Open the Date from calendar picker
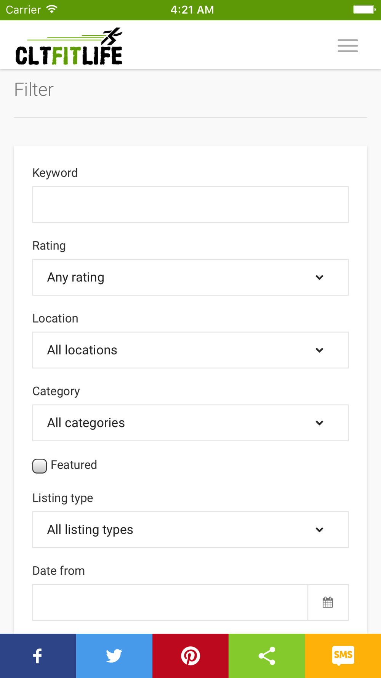Image resolution: width=381 pixels, height=678 pixels. pos(328,602)
